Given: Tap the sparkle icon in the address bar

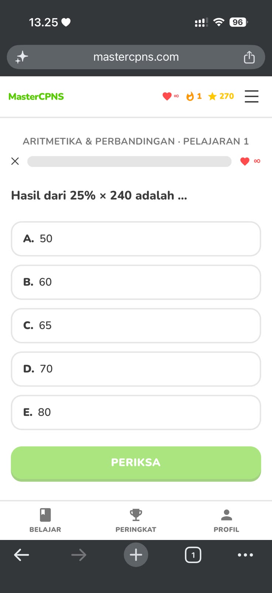Looking at the screenshot, I should coord(21,57).
